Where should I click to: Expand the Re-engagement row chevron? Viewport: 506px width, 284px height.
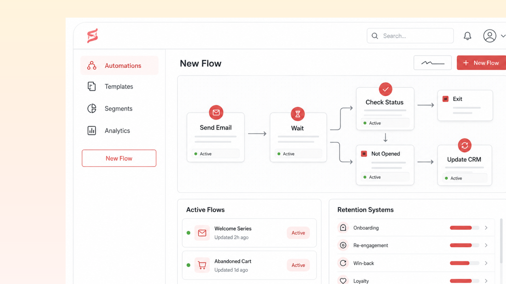486,245
